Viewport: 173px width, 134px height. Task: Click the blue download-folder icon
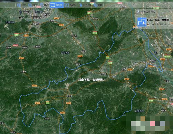142,22
